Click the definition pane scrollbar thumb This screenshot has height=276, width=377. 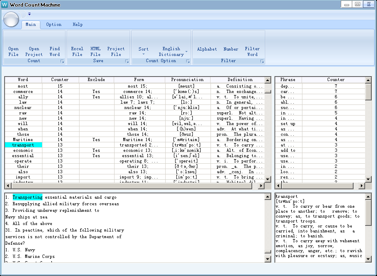click(368, 213)
